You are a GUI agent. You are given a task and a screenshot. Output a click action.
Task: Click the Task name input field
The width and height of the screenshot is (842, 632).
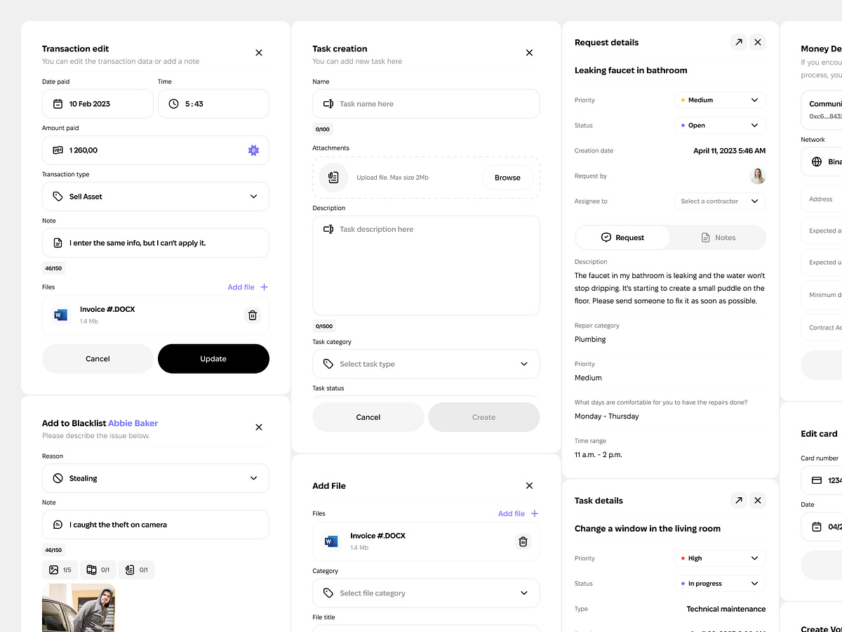[x=426, y=104]
